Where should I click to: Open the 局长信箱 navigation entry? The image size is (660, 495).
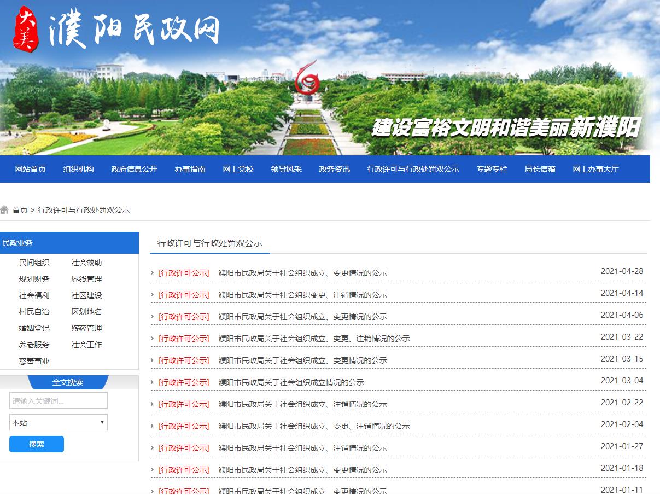(x=539, y=169)
